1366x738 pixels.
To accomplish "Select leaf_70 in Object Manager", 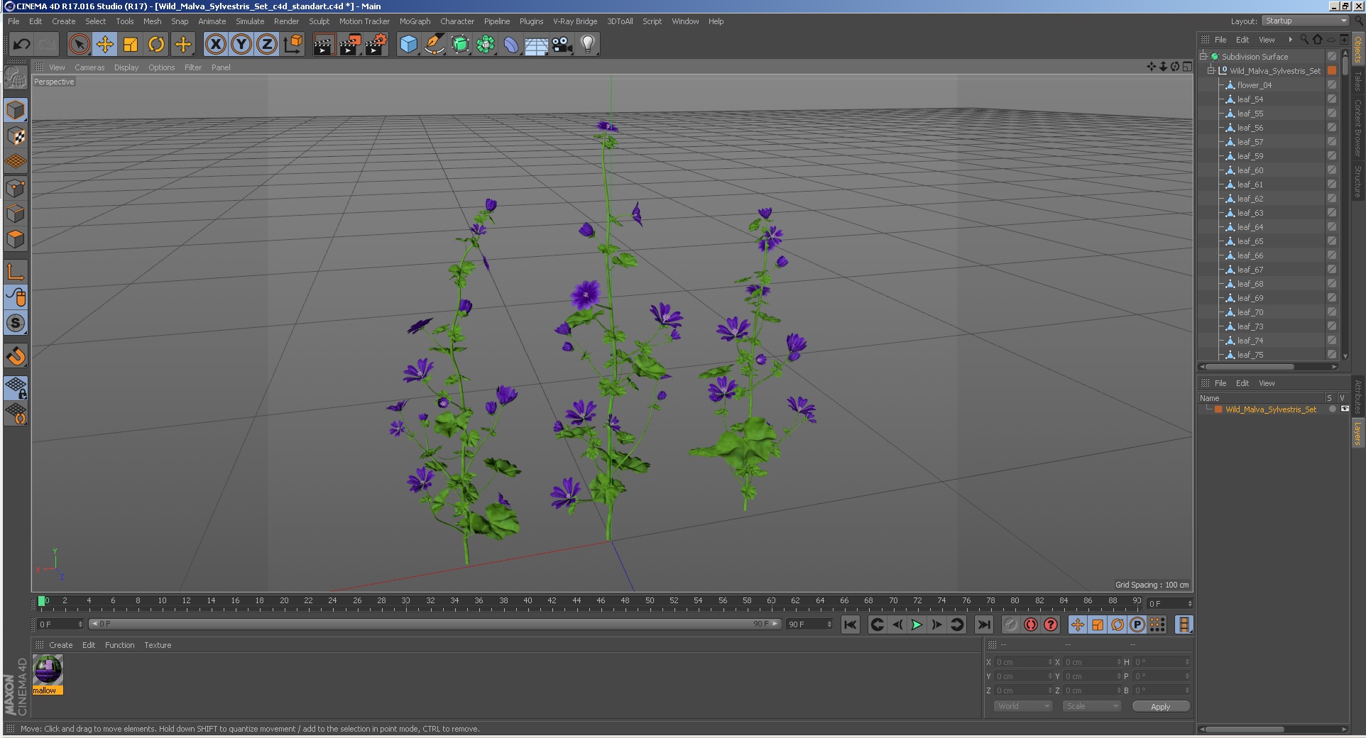I will [x=1250, y=312].
